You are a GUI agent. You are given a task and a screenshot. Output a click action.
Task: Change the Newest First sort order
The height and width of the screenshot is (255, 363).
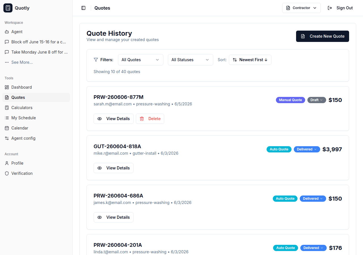coord(250,60)
